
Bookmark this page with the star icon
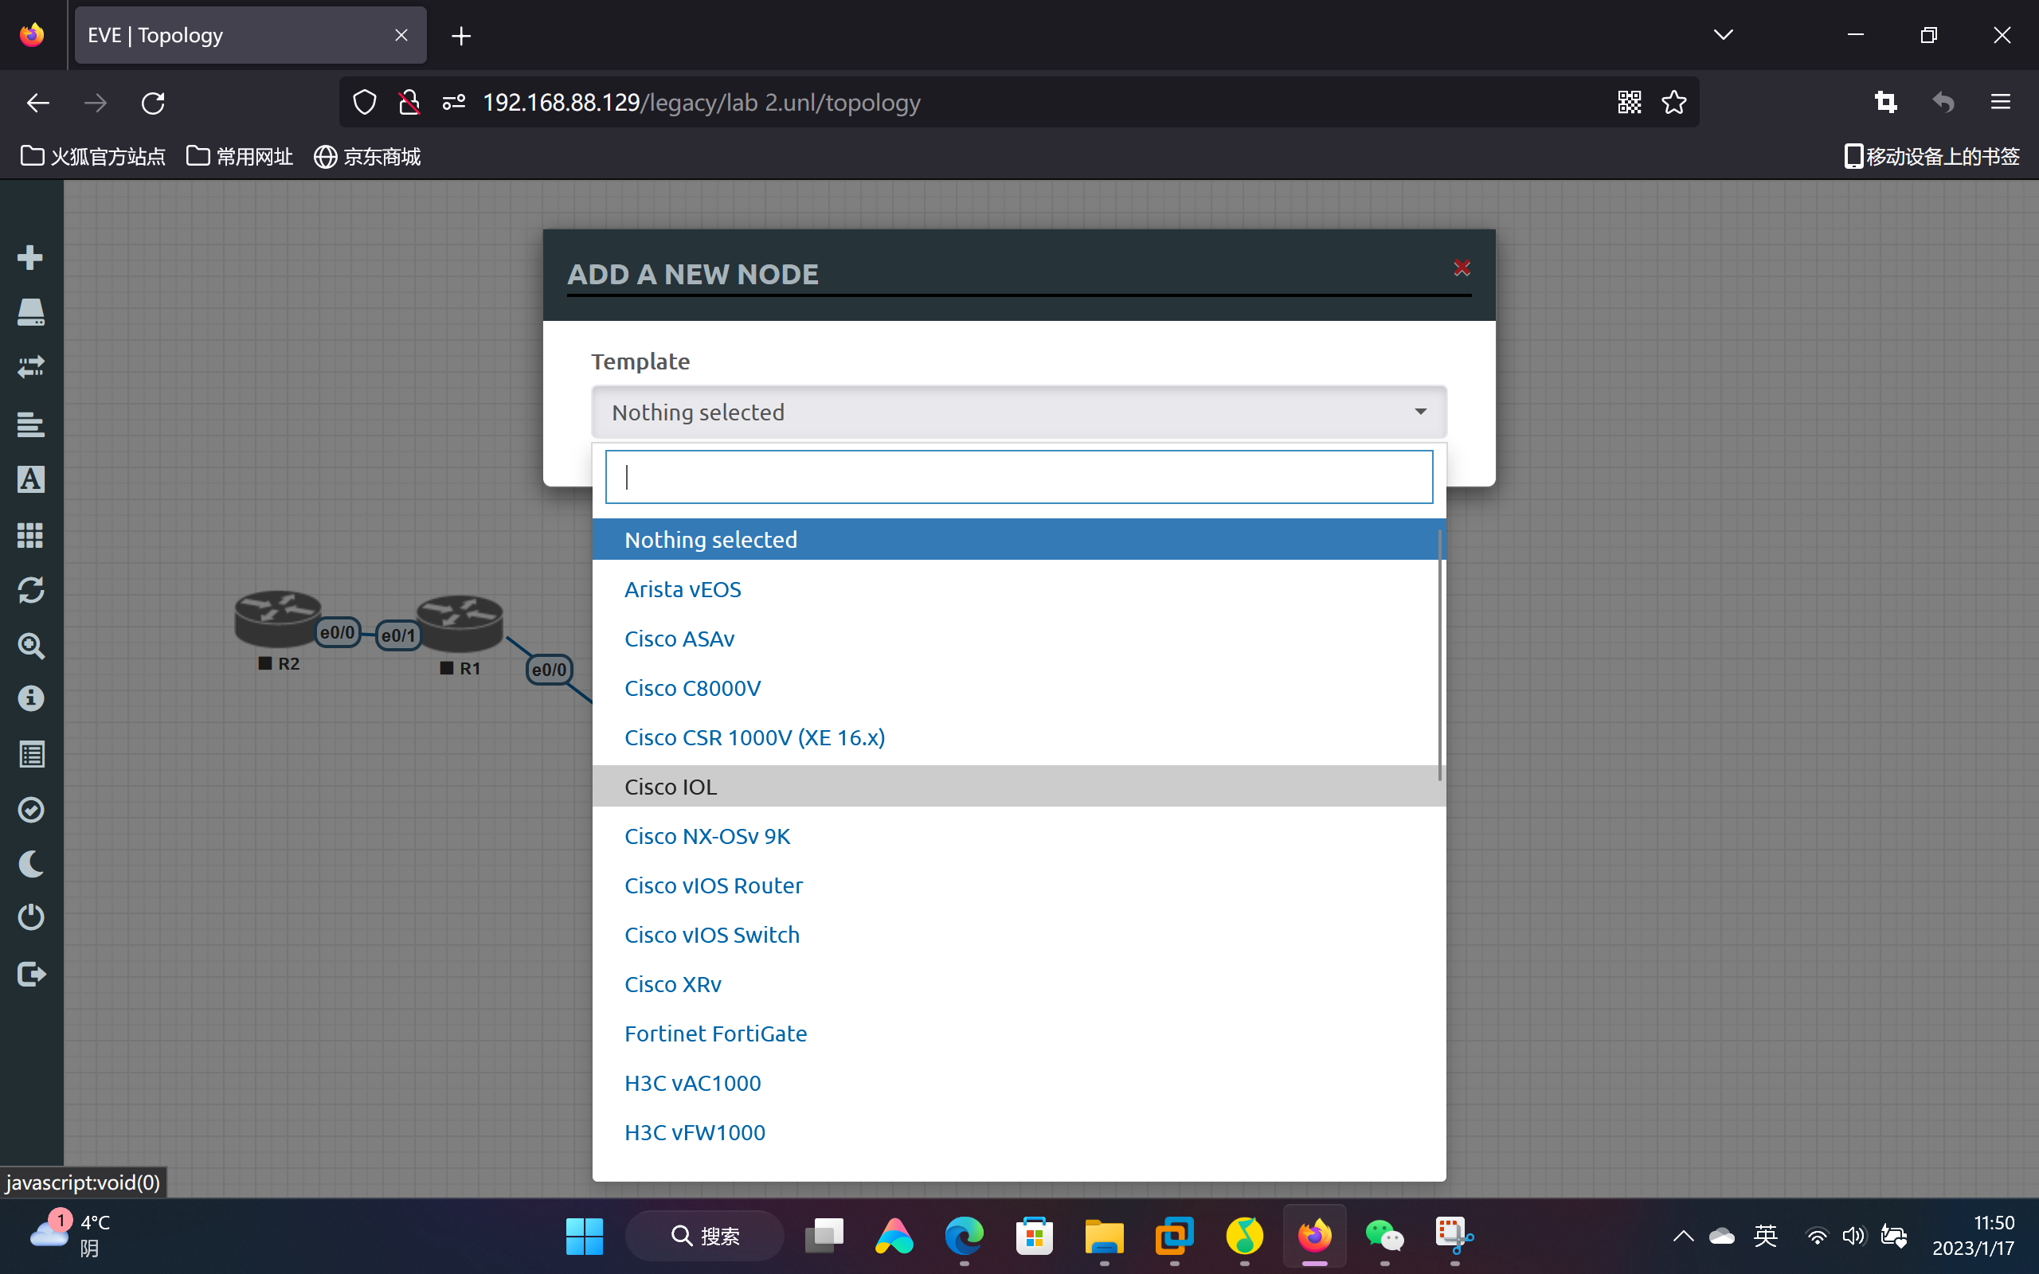[x=1673, y=102]
